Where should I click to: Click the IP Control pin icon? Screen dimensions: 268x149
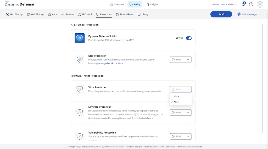(80, 14)
